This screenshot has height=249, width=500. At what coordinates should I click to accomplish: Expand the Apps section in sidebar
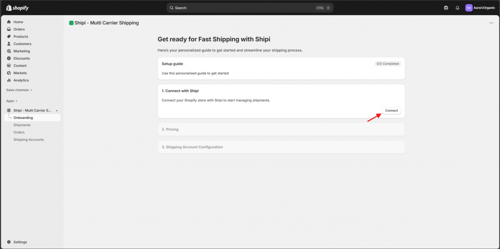[12, 101]
